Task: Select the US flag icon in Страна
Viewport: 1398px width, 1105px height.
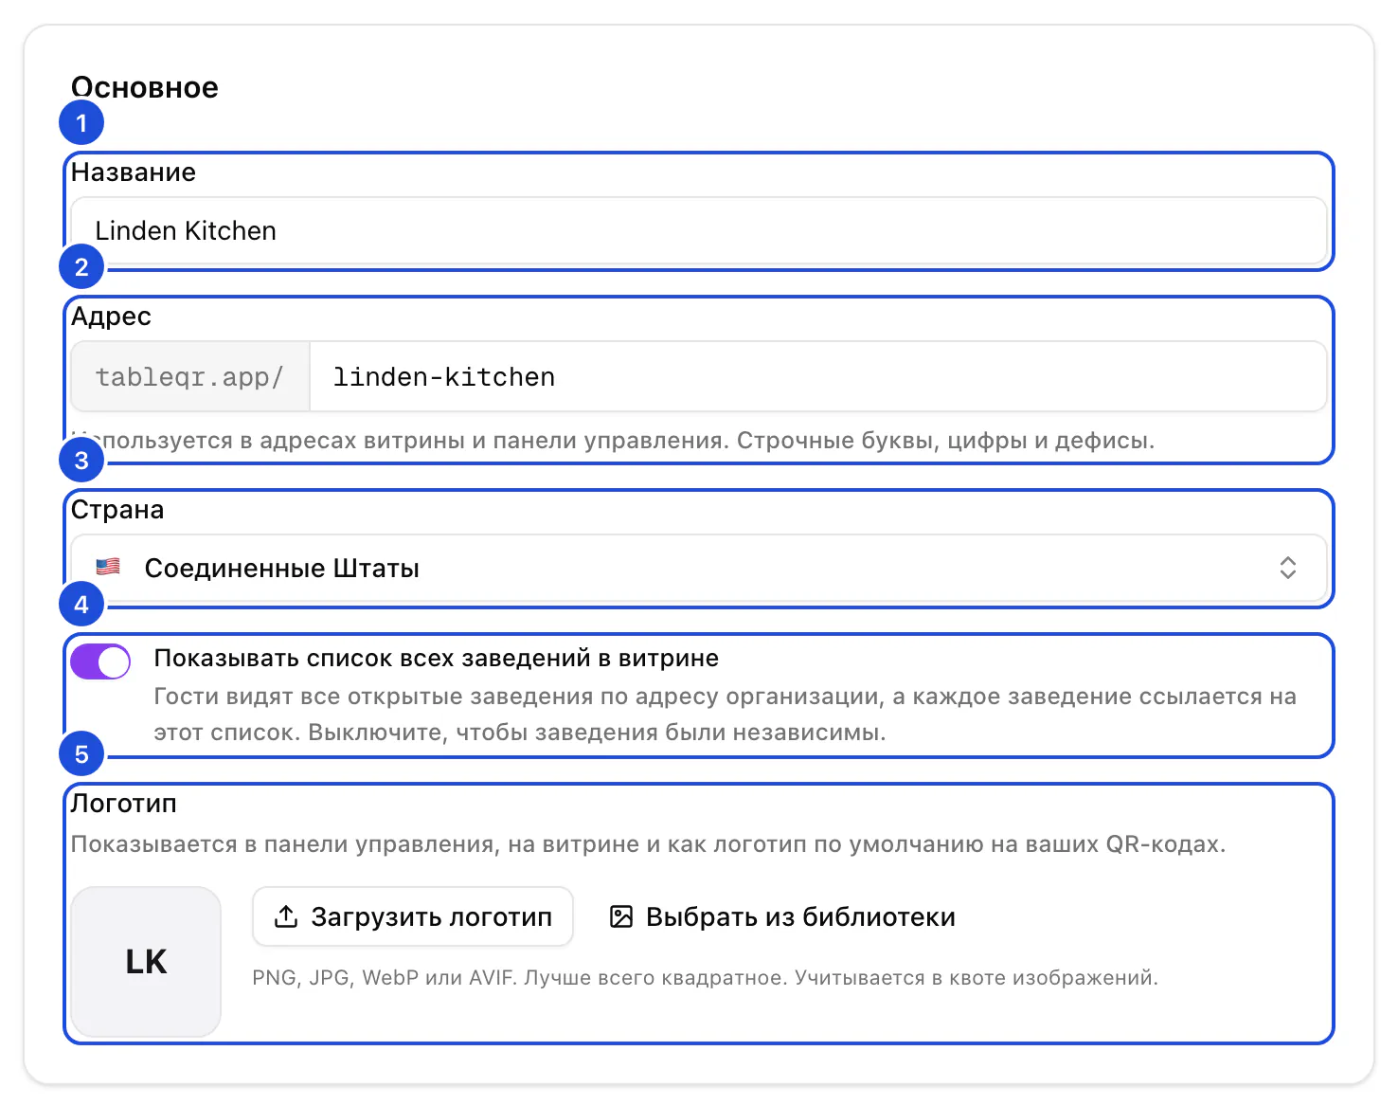Action: coord(108,567)
